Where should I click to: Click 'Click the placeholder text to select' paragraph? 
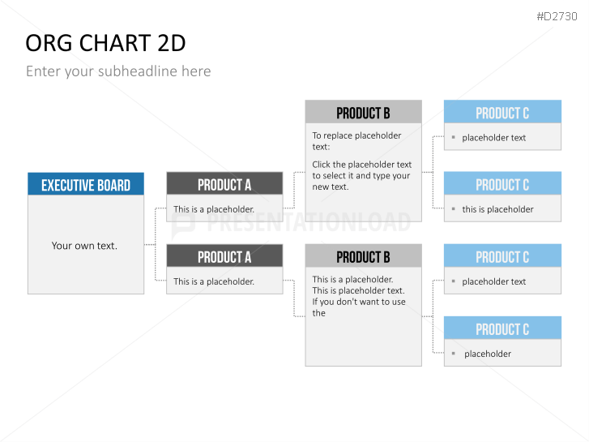coord(361,176)
